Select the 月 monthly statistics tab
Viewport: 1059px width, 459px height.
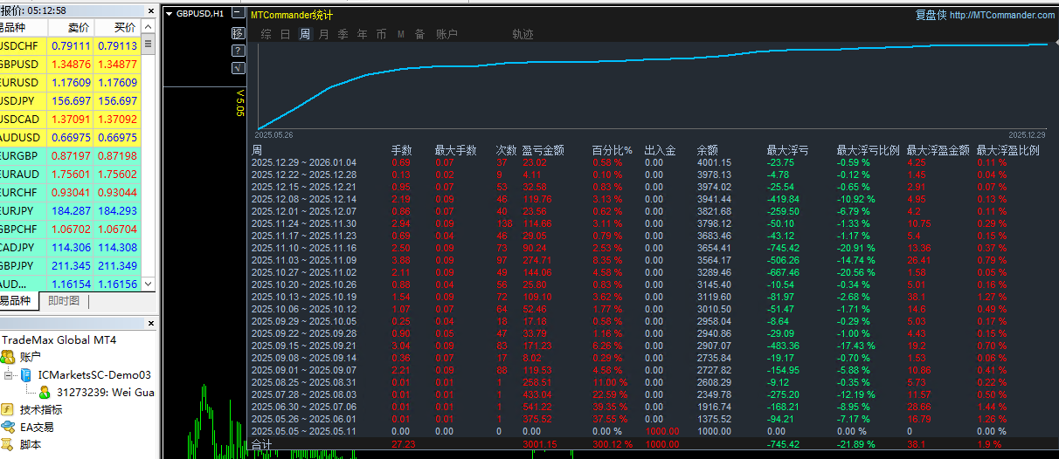323,34
